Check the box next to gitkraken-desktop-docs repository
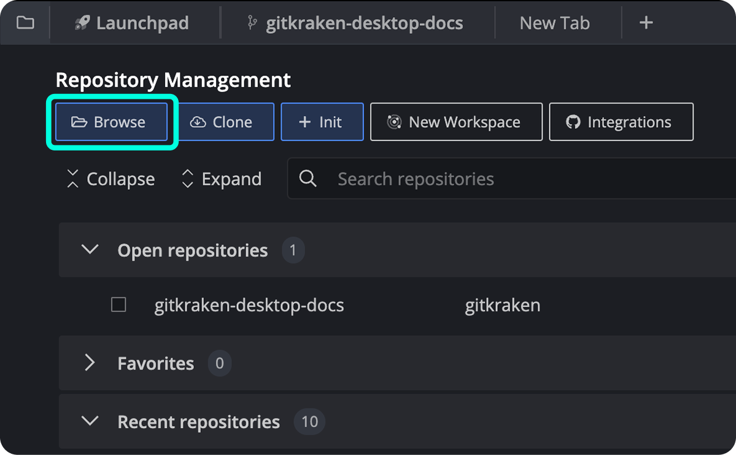 [118, 305]
